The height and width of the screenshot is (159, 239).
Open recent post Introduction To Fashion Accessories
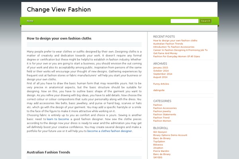[174, 47]
